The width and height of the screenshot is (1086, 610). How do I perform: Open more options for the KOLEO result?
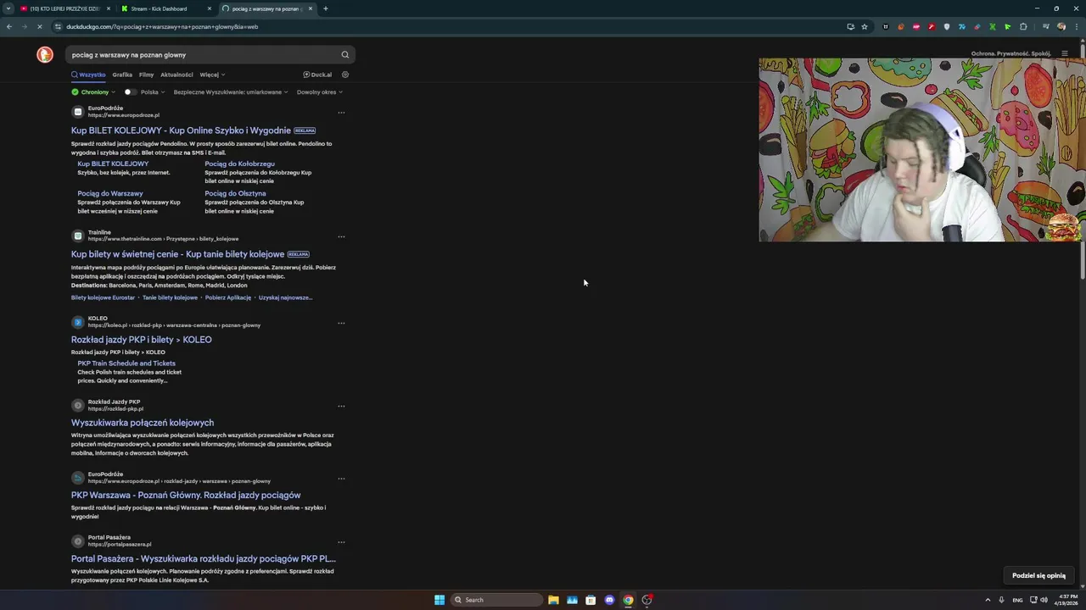[x=341, y=323]
